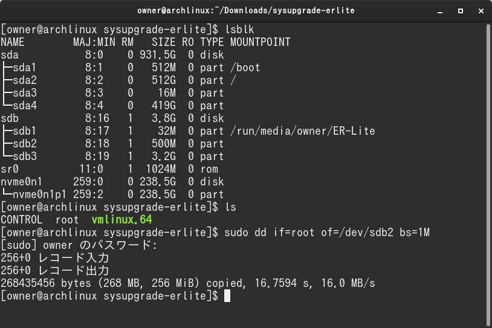The image size is (492, 328).
Task: Click the MOUNTPOINT column header
Action: coord(261,42)
